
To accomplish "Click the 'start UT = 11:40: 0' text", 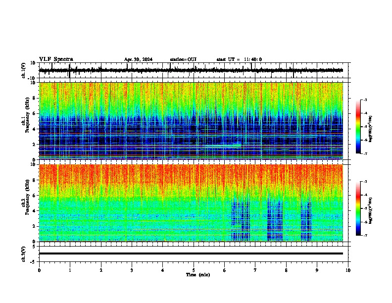I will point(239,59).
